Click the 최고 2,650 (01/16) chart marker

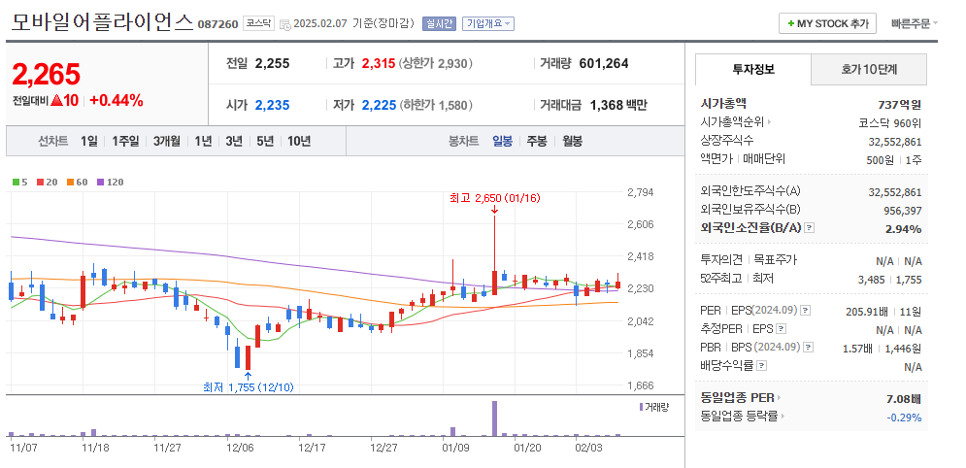(495, 198)
